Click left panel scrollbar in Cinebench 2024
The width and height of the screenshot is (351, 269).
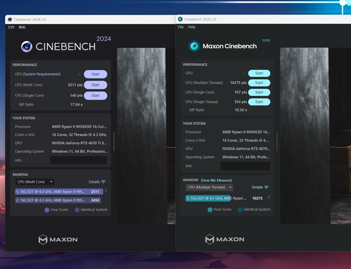114,141
